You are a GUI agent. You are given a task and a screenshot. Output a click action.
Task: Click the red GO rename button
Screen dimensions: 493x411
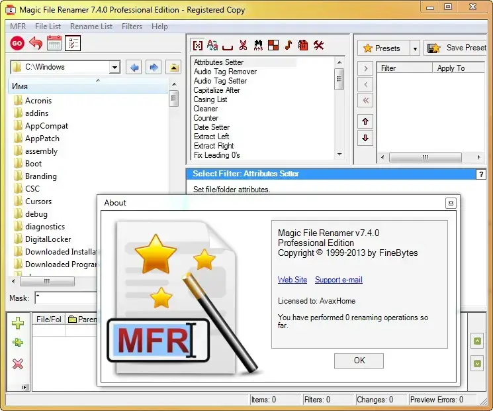[17, 44]
